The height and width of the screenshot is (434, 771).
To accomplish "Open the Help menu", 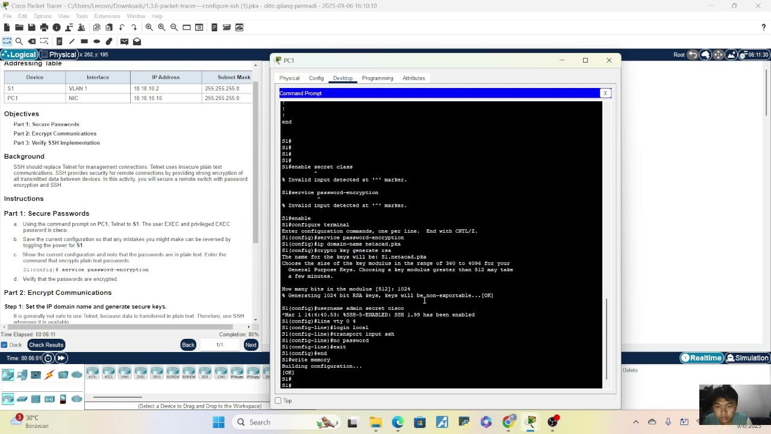I will pyautogui.click(x=157, y=16).
